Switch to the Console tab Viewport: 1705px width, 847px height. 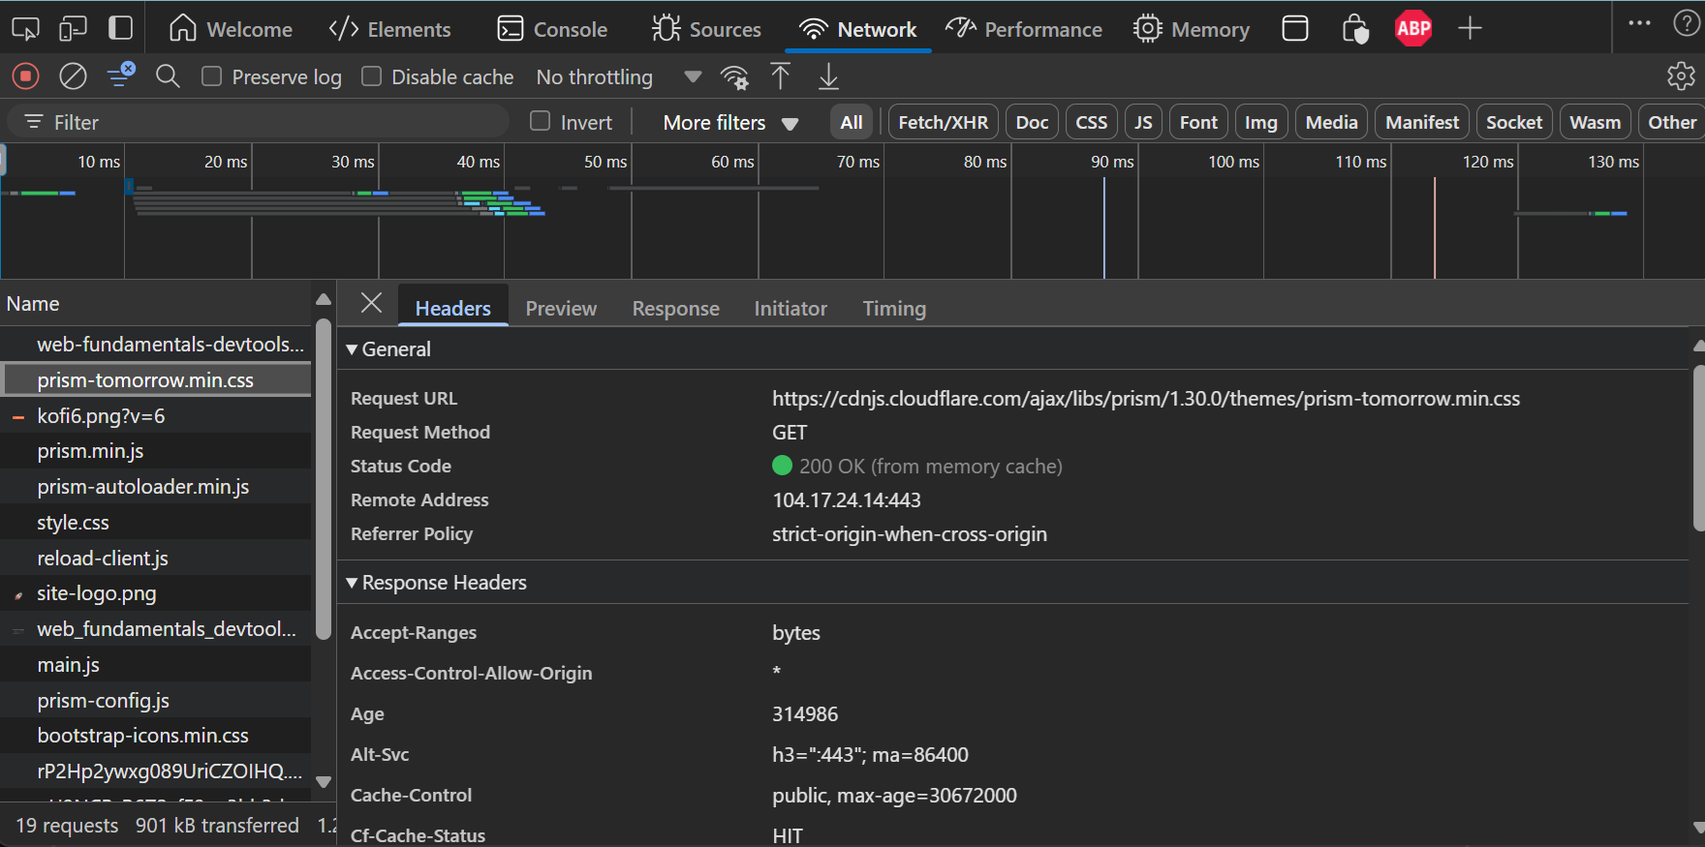tap(552, 29)
